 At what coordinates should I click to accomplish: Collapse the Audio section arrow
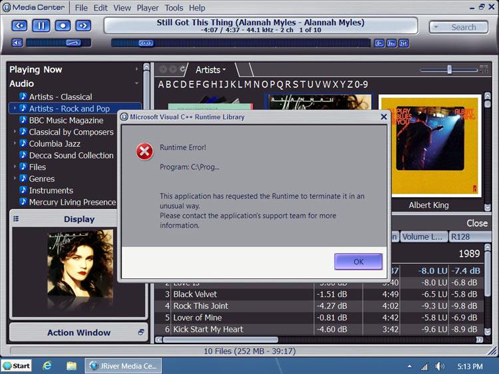point(137,84)
